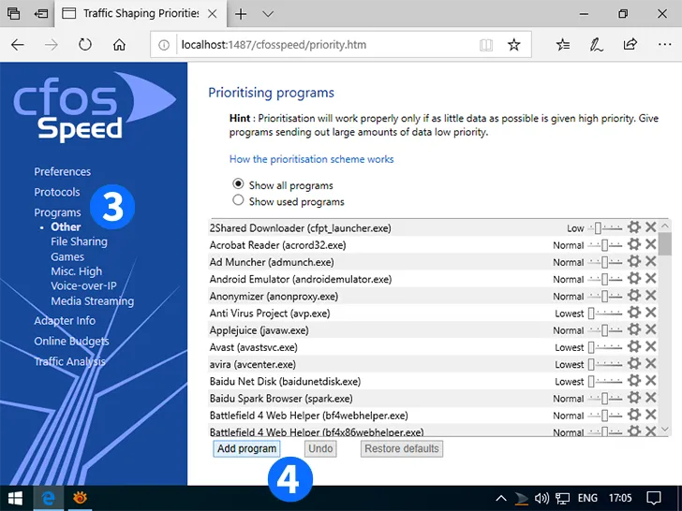Open the Favorites hub icon
Screen dimensions: 682x511
click(x=563, y=44)
